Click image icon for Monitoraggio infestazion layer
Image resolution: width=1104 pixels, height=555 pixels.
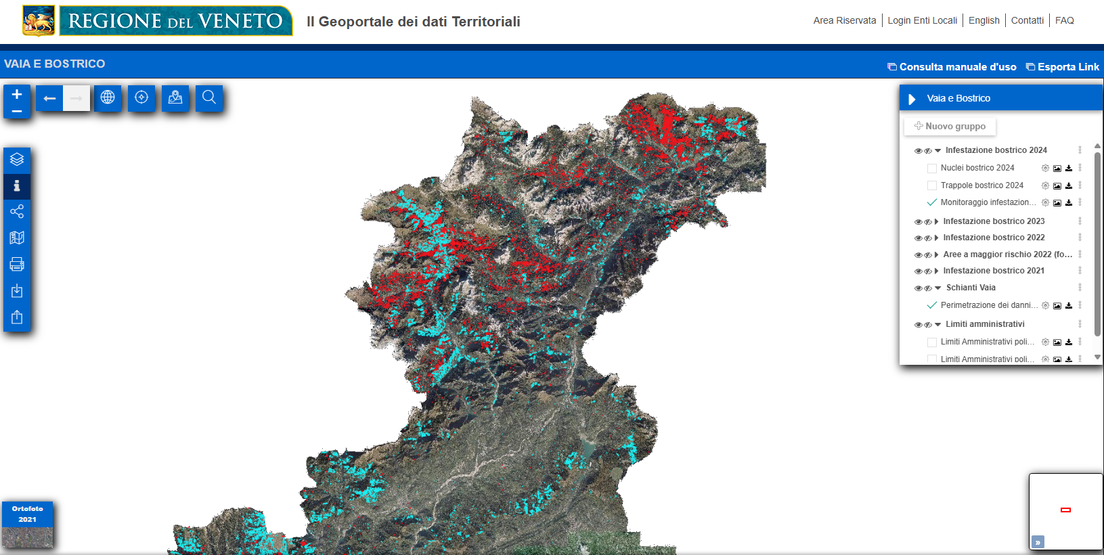(x=1057, y=202)
